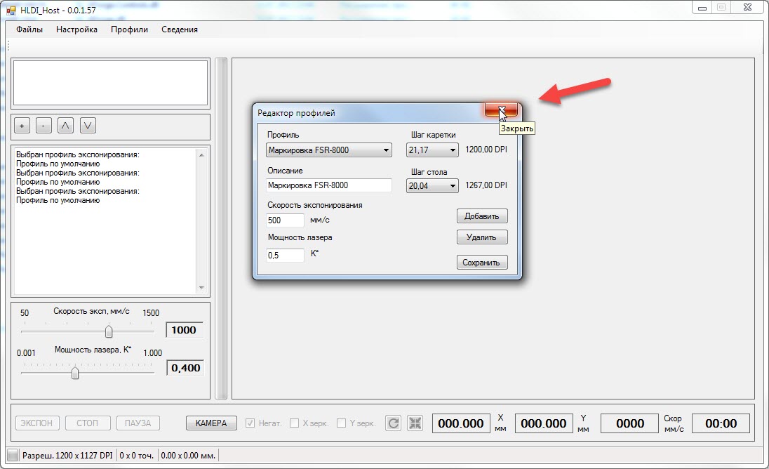Click the Добавить button
The width and height of the screenshot is (769, 469).
point(481,216)
